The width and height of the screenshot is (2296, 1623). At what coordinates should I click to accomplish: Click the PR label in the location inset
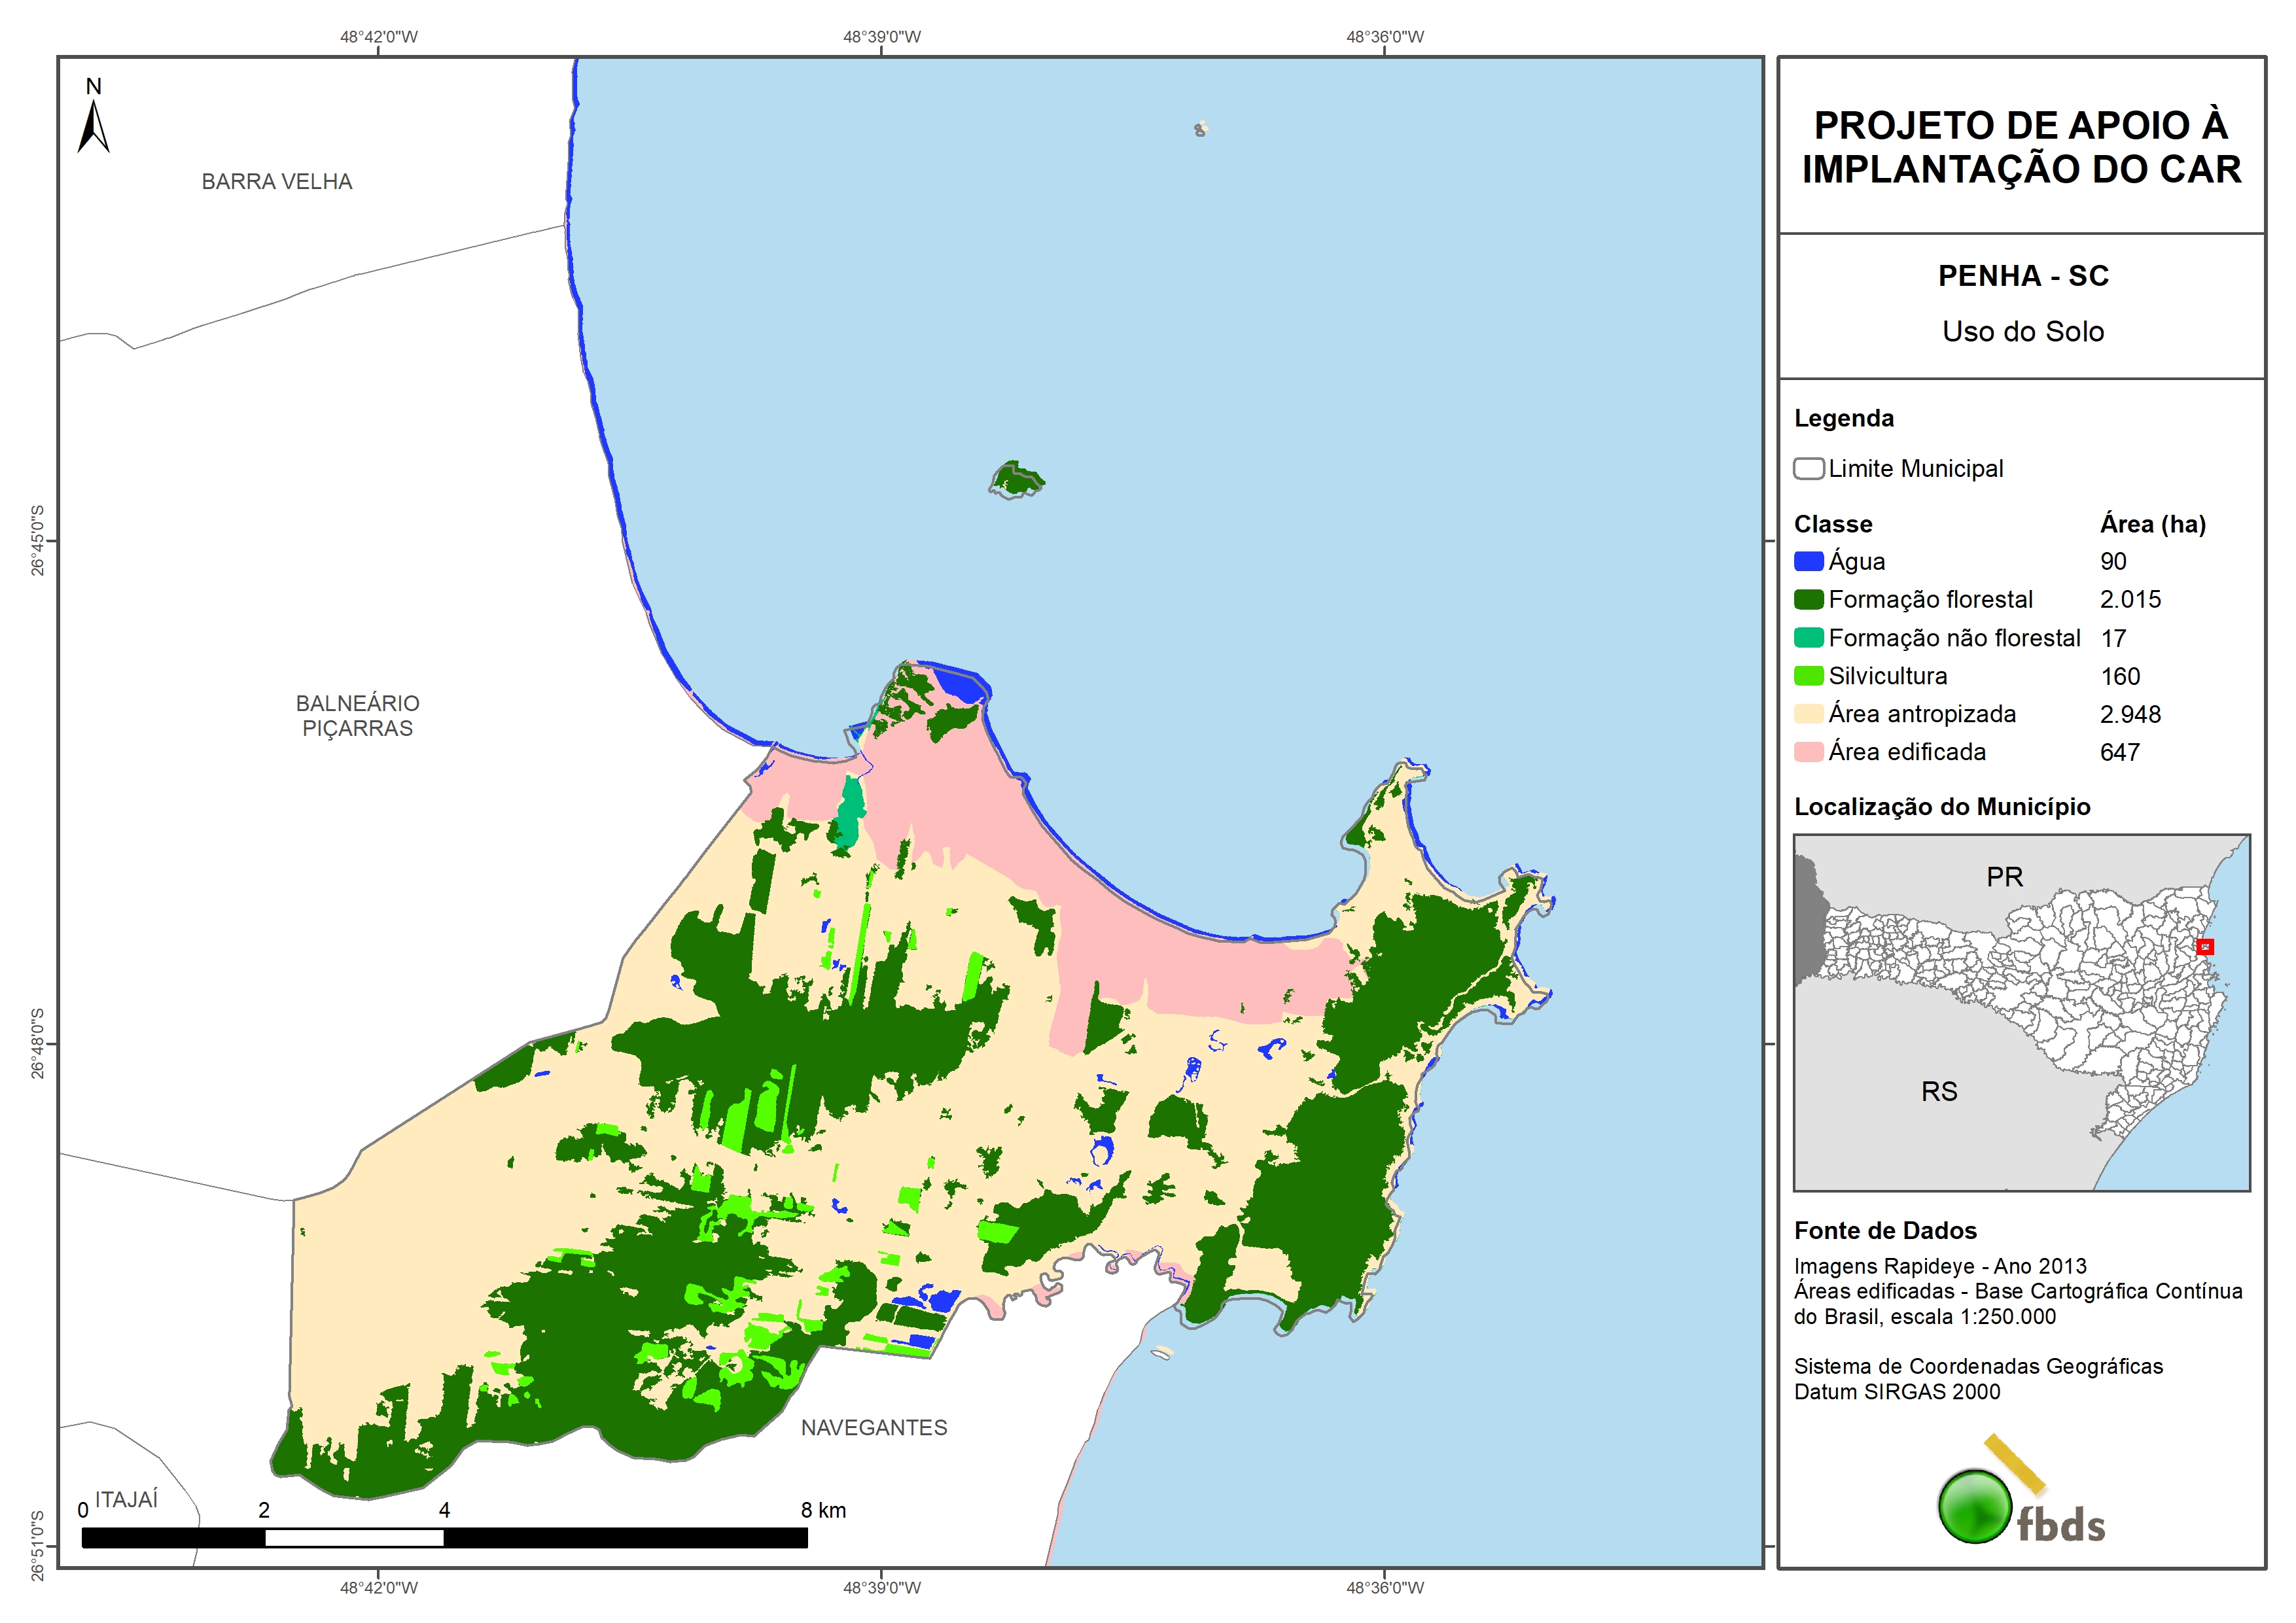pos(2004,877)
